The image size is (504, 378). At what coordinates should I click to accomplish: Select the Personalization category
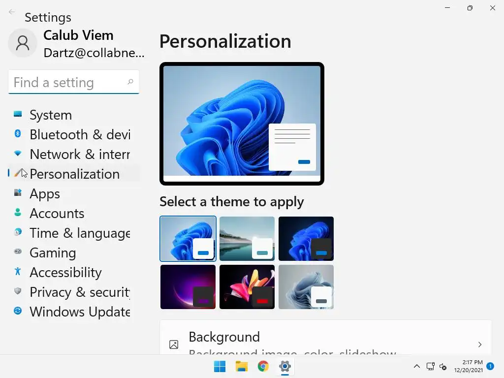pyautogui.click(x=74, y=174)
